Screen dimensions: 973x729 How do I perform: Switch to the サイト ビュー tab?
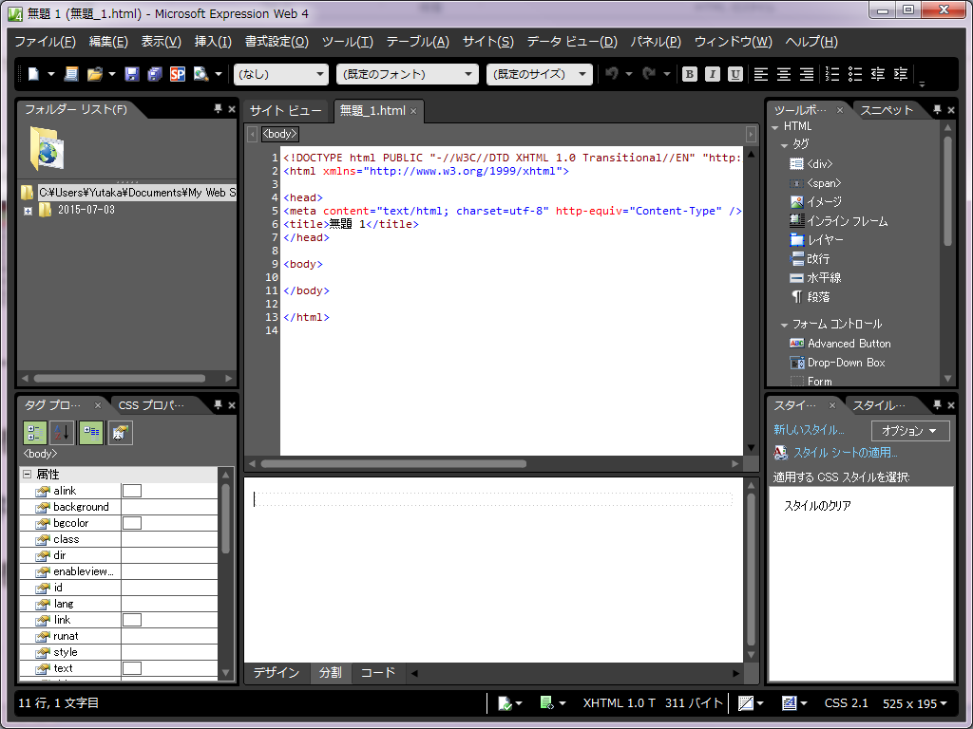point(285,111)
